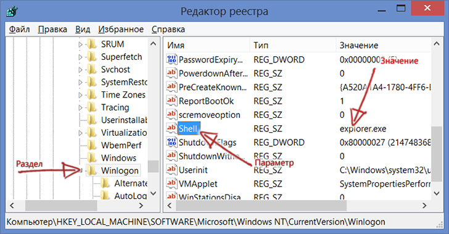
Task: Expand the Tracing registry key
Action: 80,107
